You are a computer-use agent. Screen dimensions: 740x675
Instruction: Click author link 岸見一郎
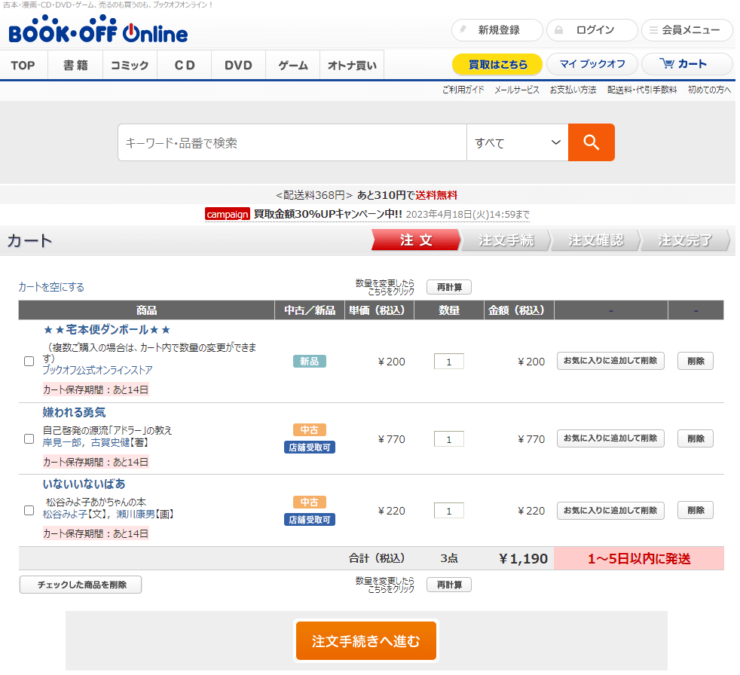pyautogui.click(x=61, y=442)
